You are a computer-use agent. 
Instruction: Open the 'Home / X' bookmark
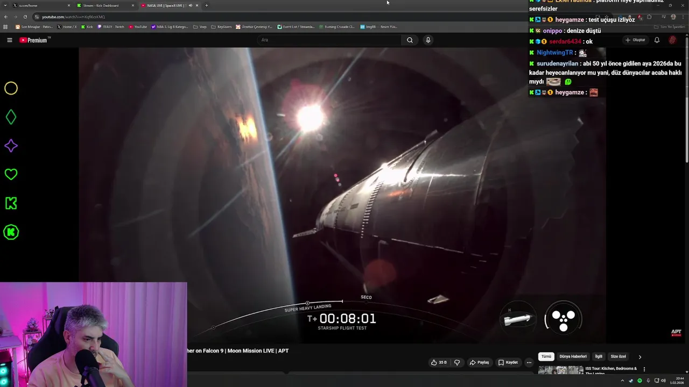(x=67, y=26)
